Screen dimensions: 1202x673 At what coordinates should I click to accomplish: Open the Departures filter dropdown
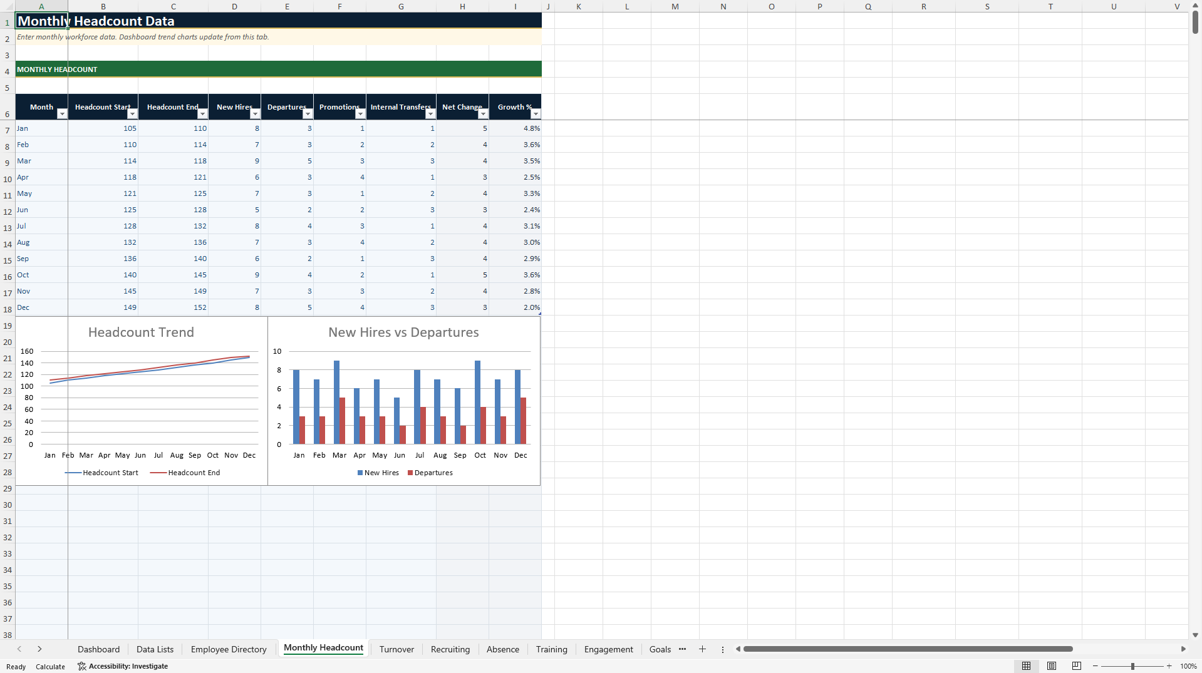[x=308, y=114]
